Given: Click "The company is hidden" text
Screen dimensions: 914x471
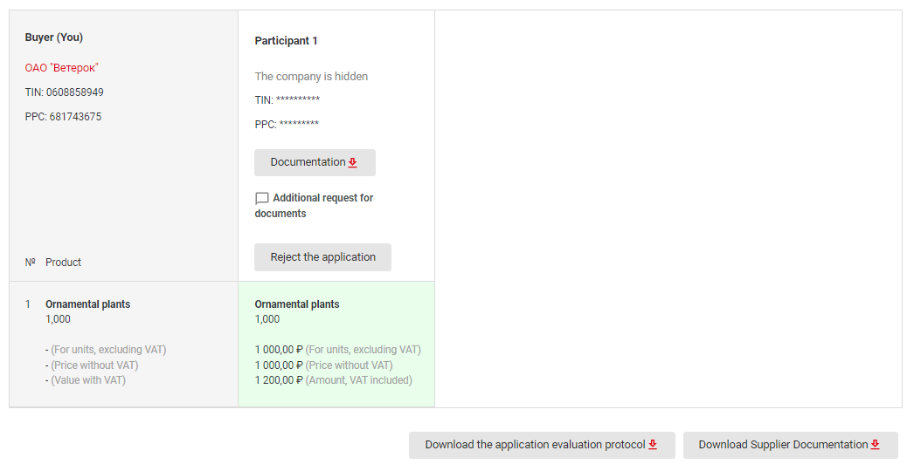Looking at the screenshot, I should [x=311, y=76].
